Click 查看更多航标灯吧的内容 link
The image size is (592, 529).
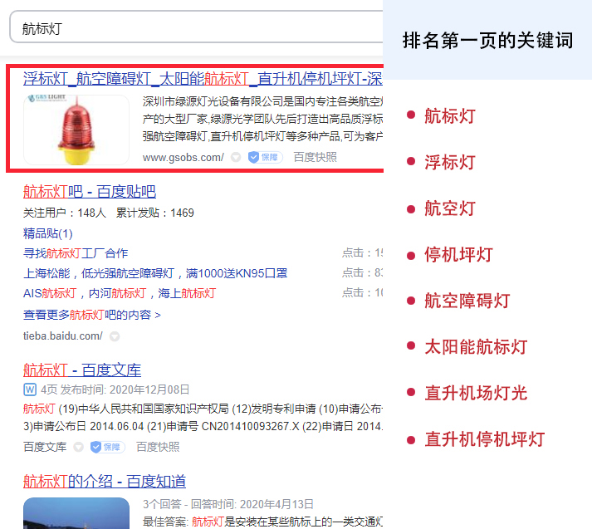(x=91, y=315)
